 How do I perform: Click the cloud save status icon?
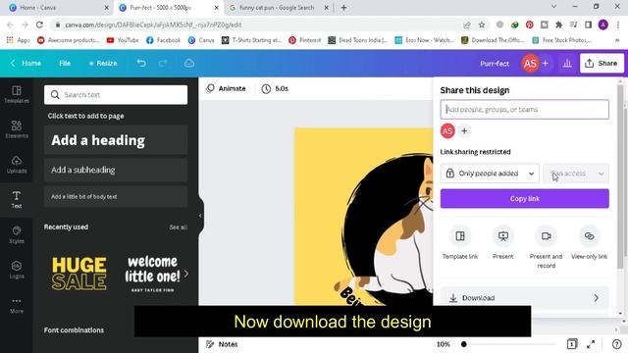(x=189, y=63)
